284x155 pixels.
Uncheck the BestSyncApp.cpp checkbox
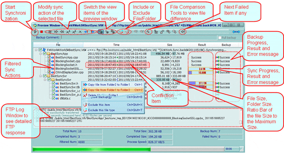(49, 57)
